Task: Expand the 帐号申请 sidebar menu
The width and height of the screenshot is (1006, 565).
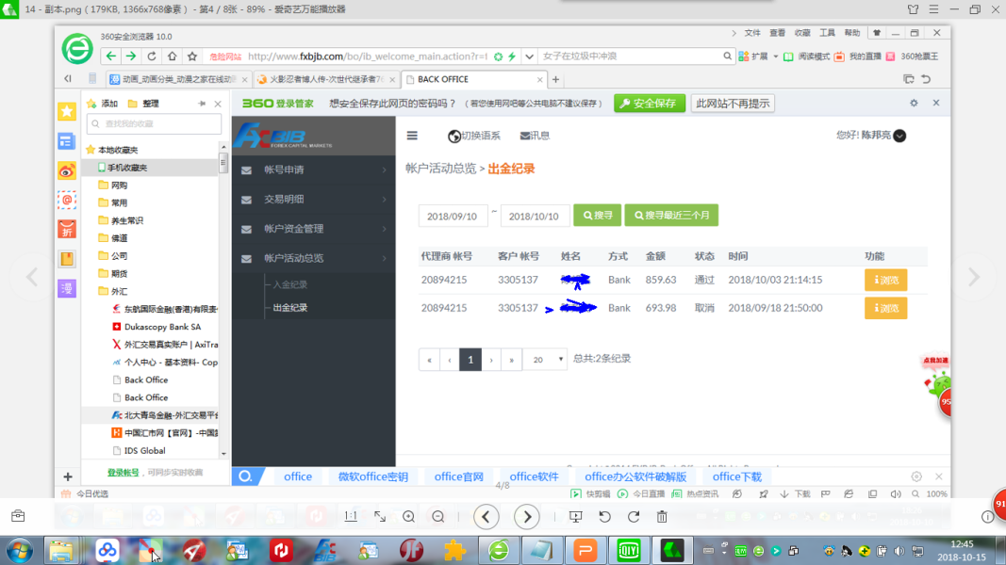Action: [313, 170]
